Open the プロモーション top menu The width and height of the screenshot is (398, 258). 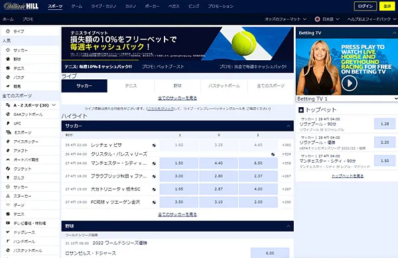(221, 7)
